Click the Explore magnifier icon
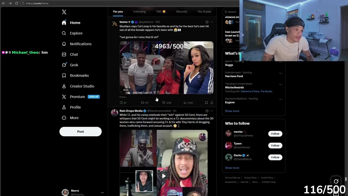 64,33
